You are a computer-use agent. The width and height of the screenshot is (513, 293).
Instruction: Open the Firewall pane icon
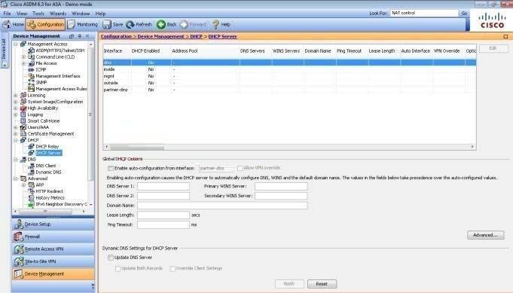19,237
